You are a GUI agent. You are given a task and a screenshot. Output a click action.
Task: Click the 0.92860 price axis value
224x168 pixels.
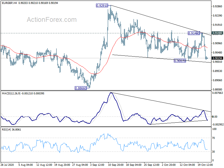[x=218, y=6]
